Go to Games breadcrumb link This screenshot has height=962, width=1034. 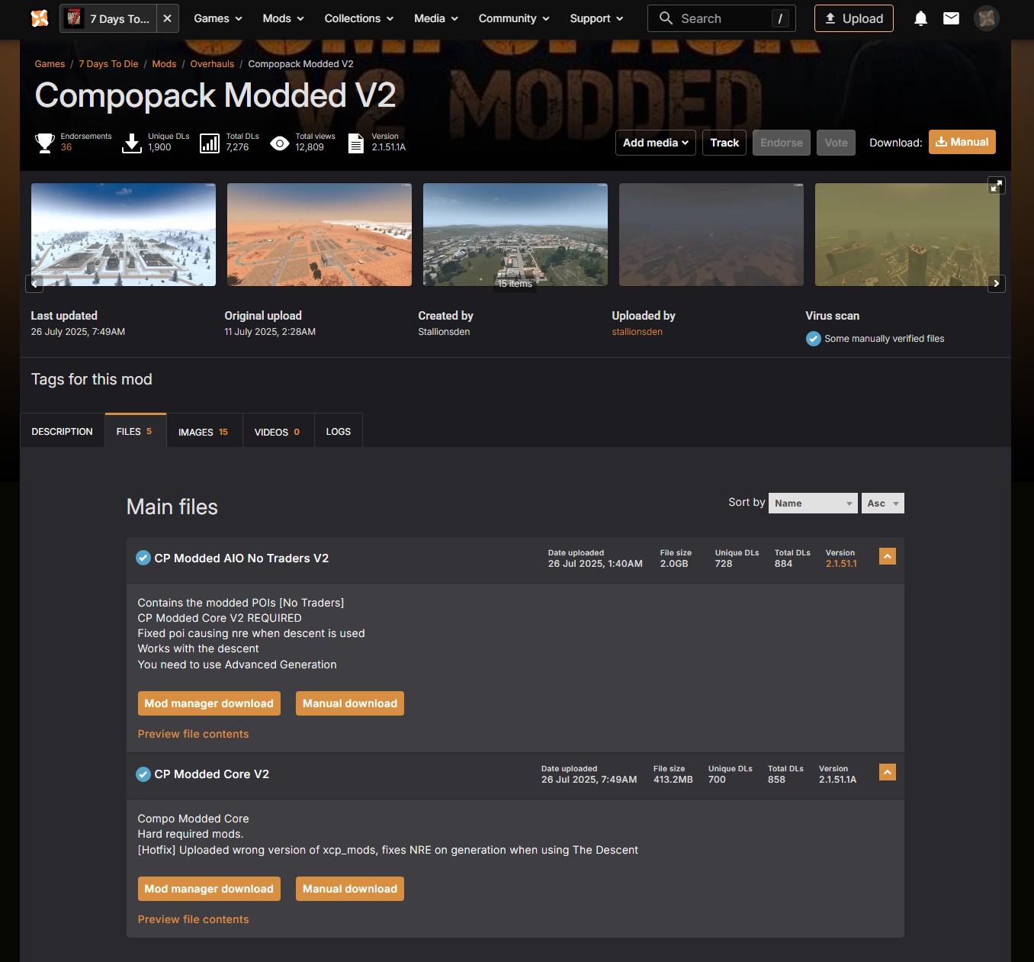tap(50, 64)
